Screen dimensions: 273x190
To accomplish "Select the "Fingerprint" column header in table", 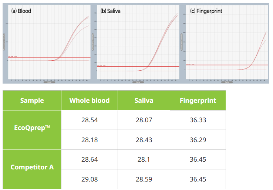I will (x=198, y=101).
